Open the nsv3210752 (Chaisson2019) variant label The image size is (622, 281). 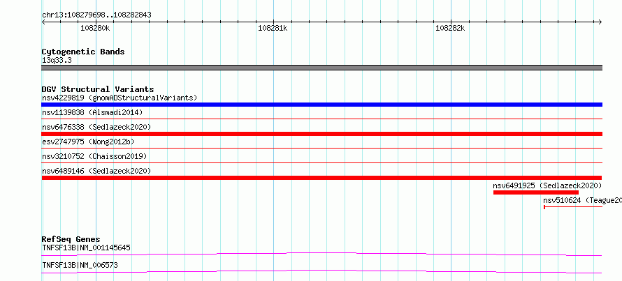point(94,156)
